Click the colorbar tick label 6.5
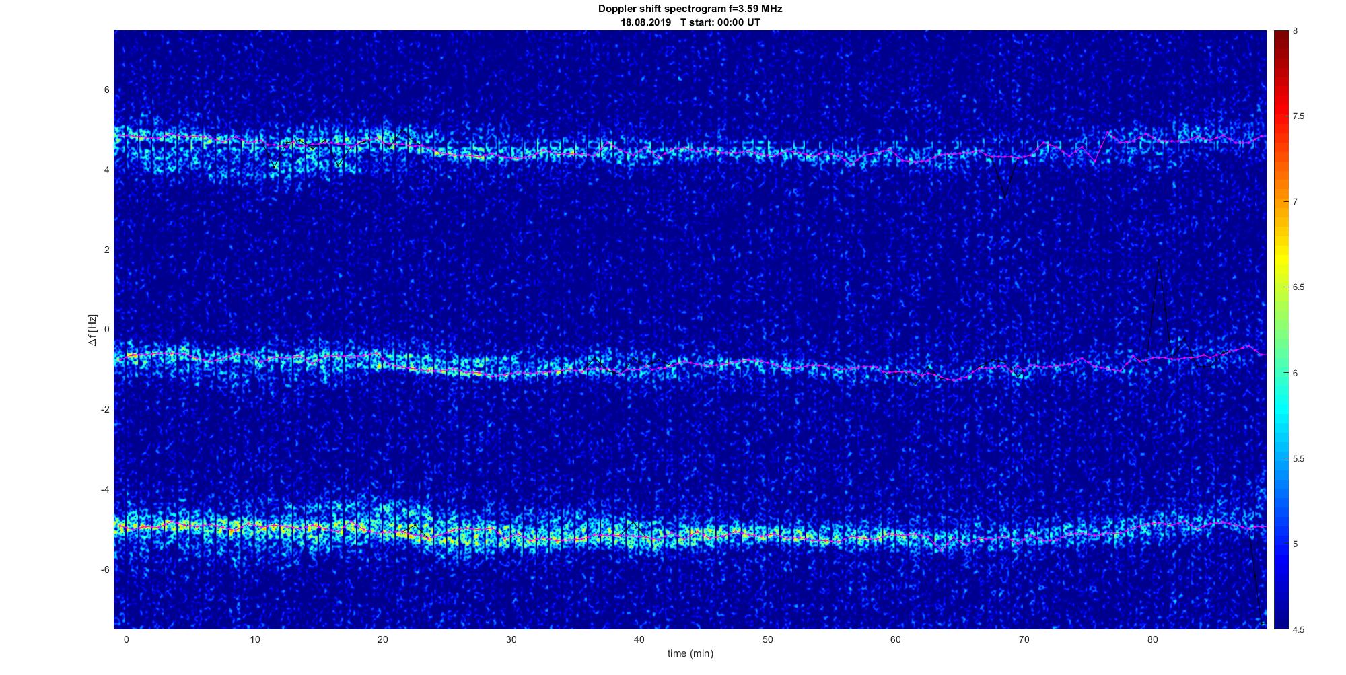 click(1298, 287)
